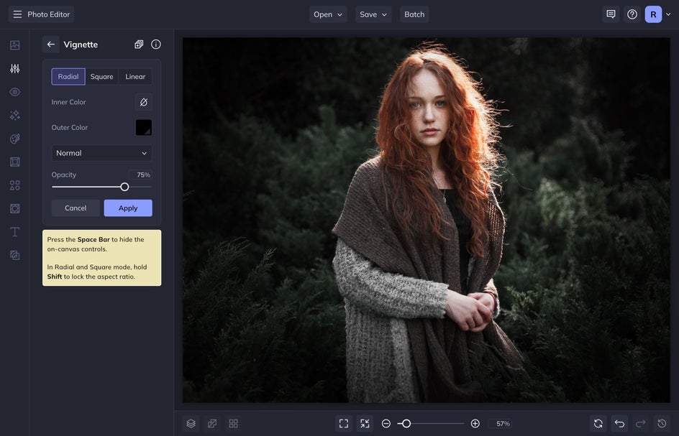
Task: Click the reset rotate arrows icon
Action: [598, 424]
